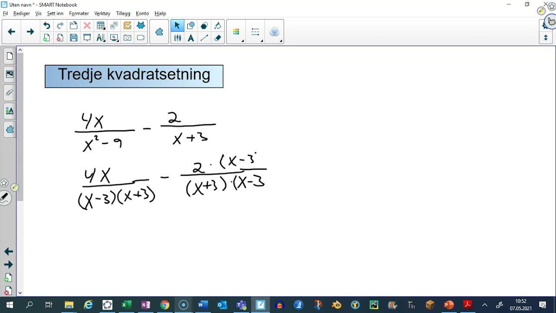Open the Fil menu
The height and width of the screenshot is (313, 556).
[x=5, y=13]
